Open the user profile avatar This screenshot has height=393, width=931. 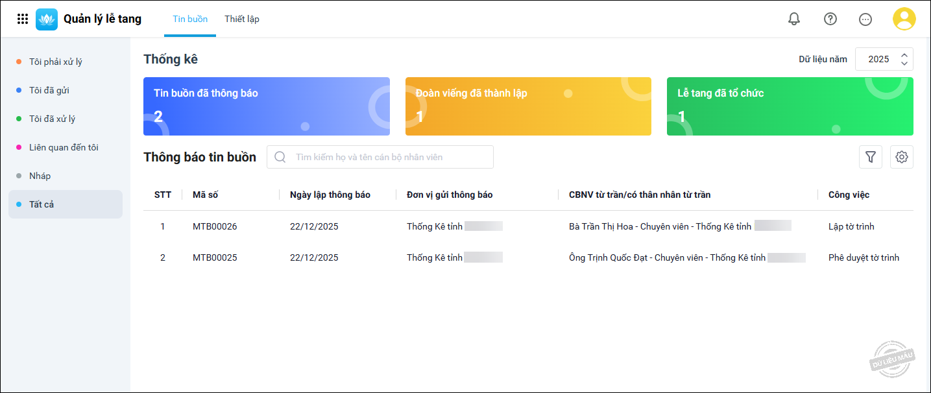coord(904,19)
